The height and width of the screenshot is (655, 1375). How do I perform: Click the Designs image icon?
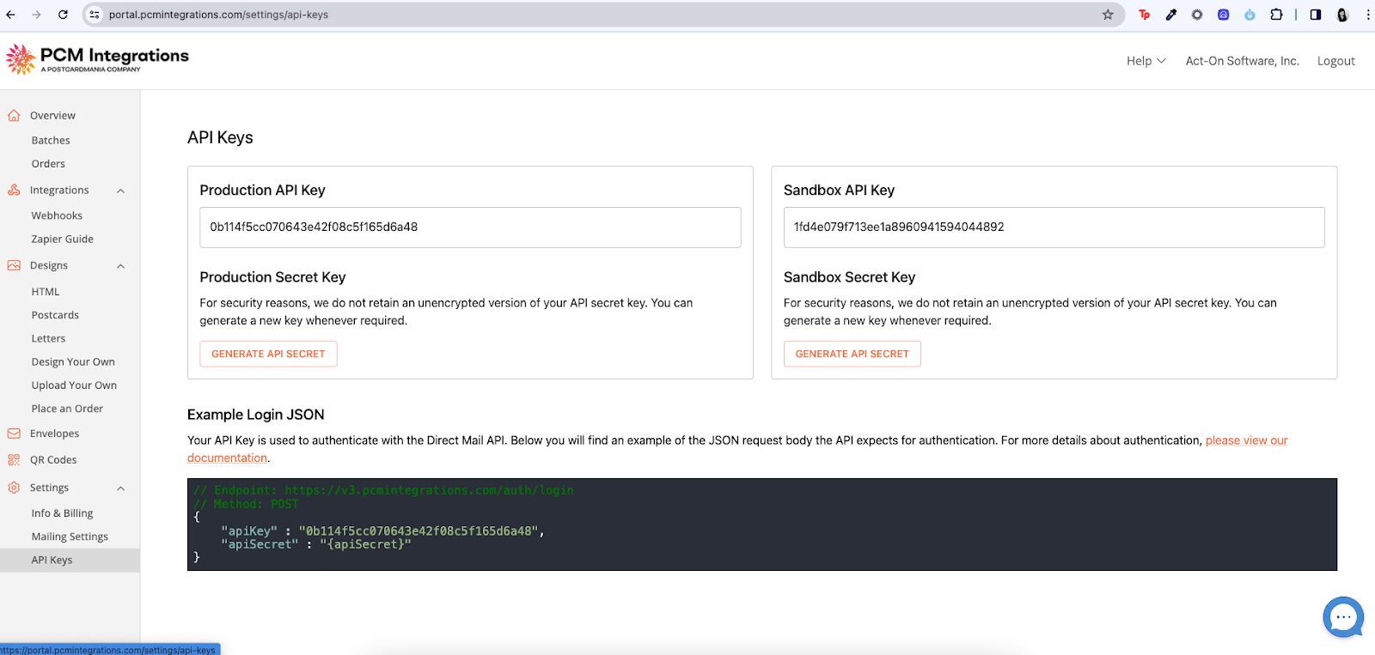(14, 266)
